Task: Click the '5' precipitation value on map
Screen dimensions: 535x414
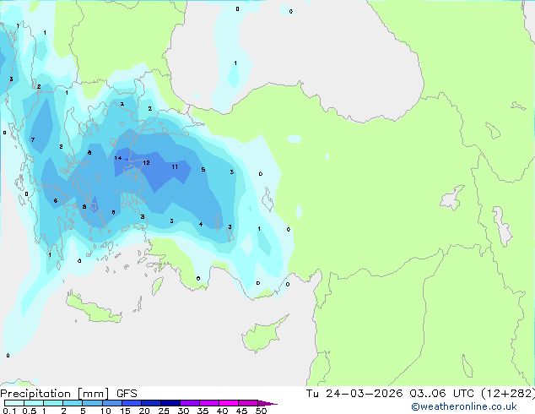Action: (203, 170)
